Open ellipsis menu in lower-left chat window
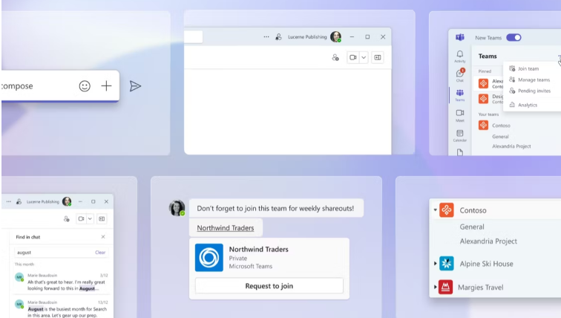 [9, 201]
